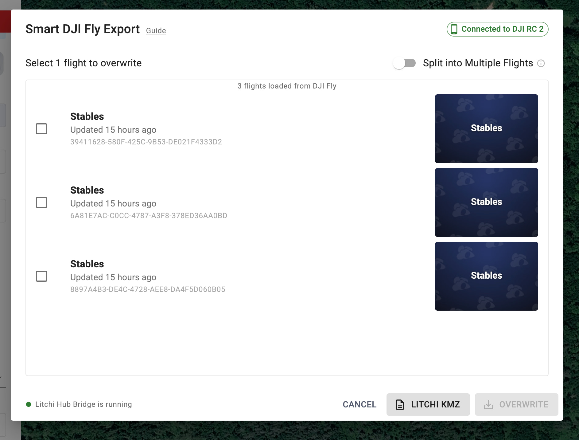
Task: Click the 'Connected to DJI RC 2' status text
Action: coord(502,29)
